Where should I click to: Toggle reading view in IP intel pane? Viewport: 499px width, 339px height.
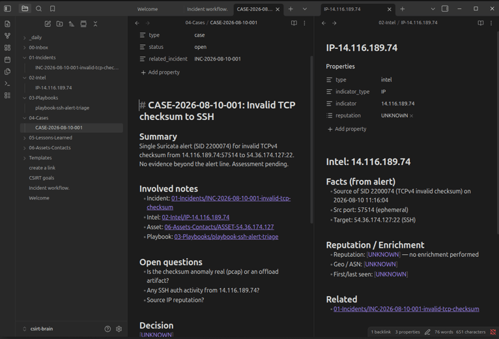[481, 23]
